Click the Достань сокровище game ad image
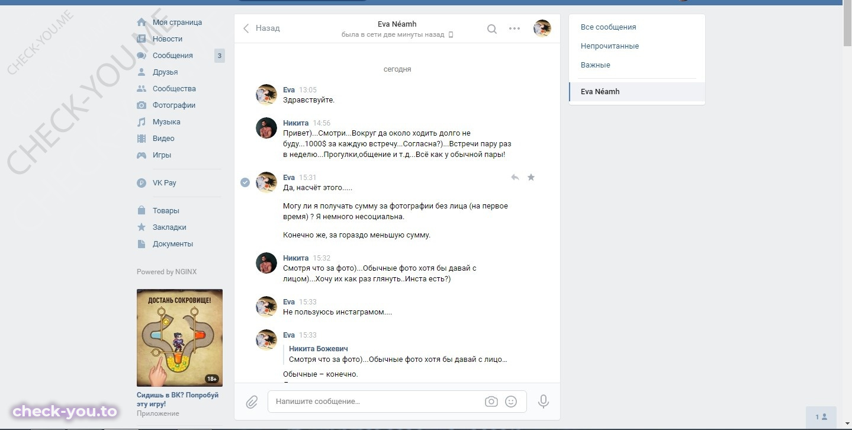This screenshot has height=430, width=852. click(x=179, y=338)
